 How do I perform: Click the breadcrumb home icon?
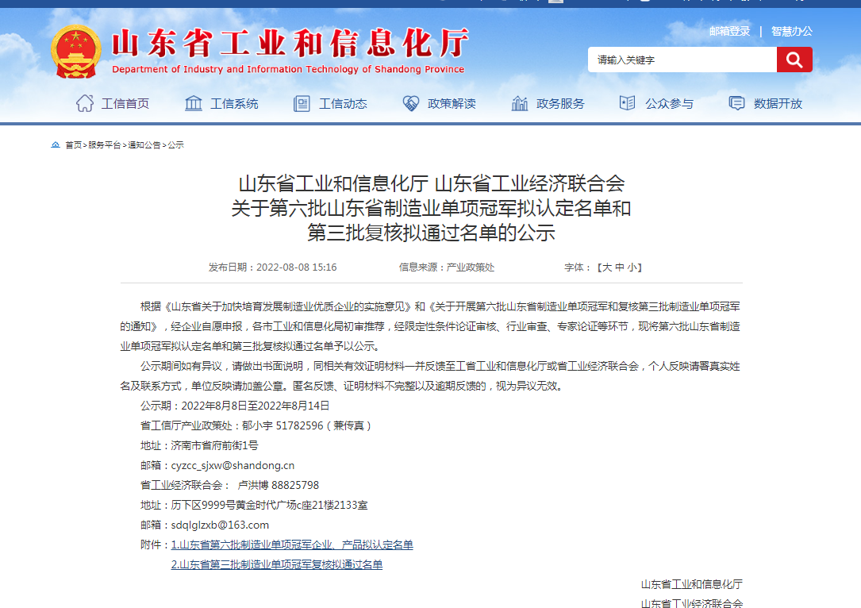pyautogui.click(x=56, y=145)
